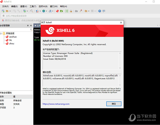
Task: Click the color scheme toolbar icon
Action: 37,11
